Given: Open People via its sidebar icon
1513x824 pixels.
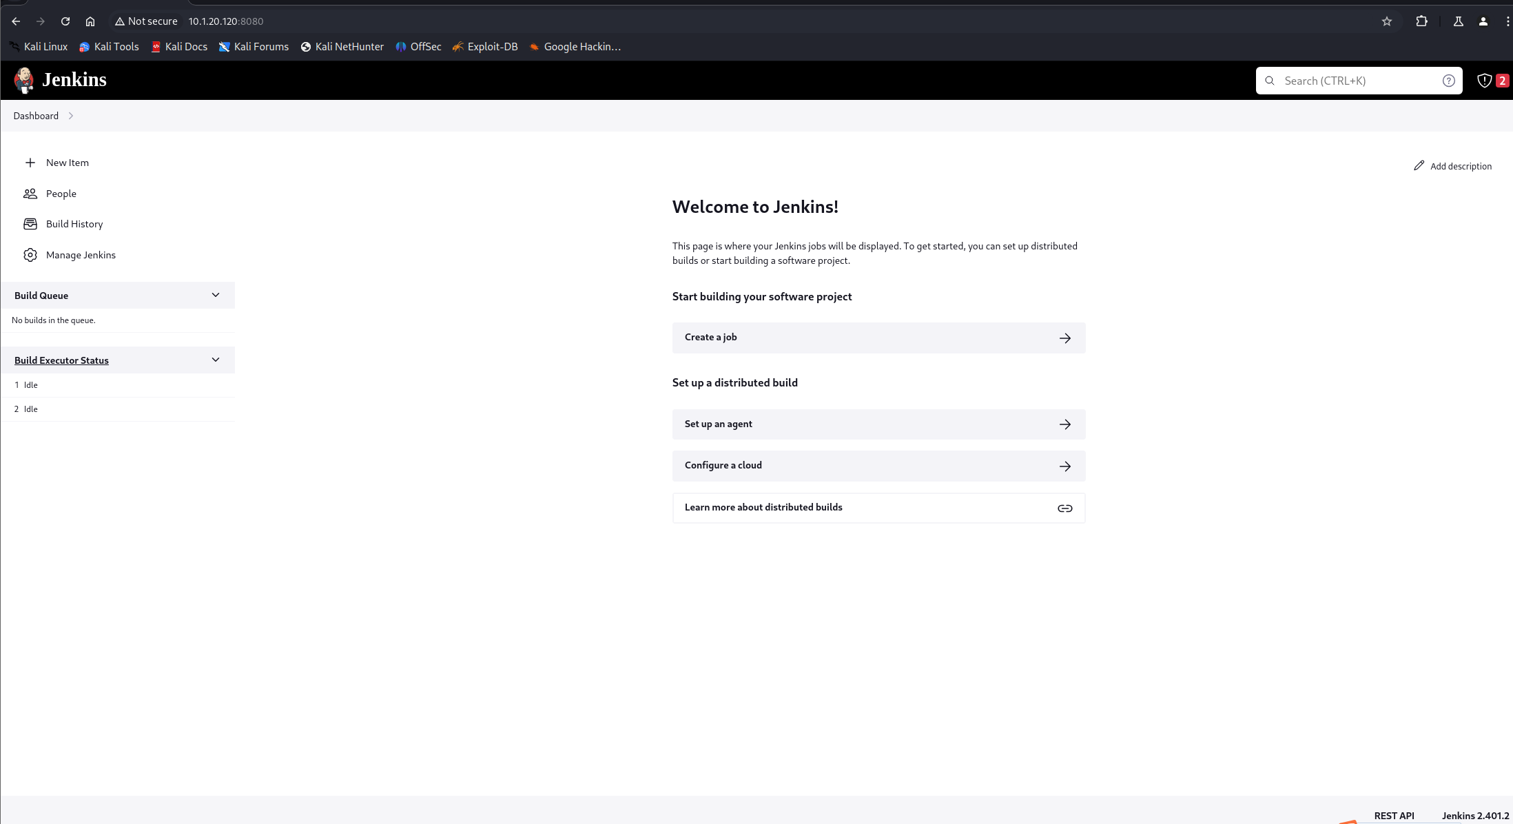Looking at the screenshot, I should (30, 194).
